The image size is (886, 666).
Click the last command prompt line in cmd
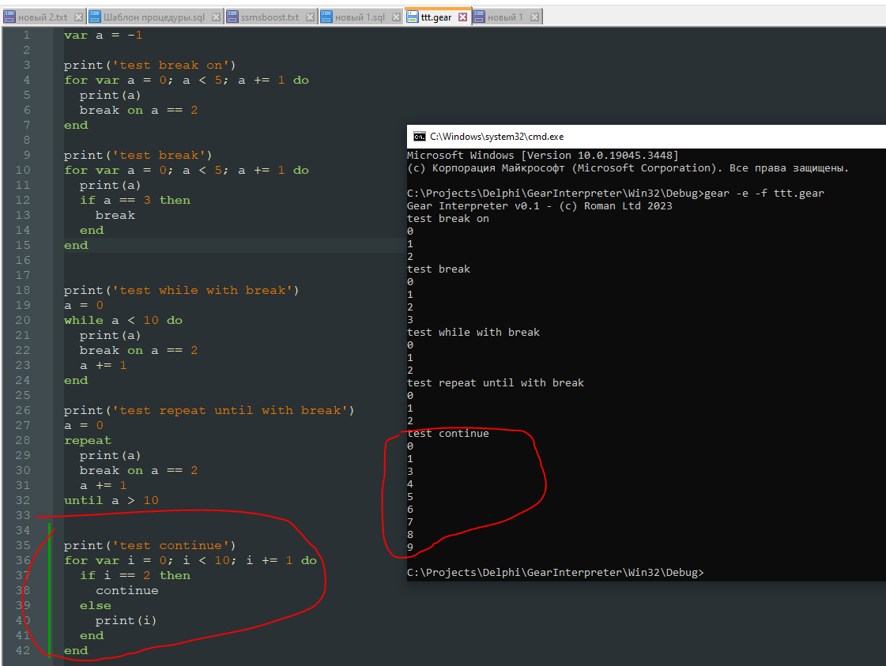[553, 572]
